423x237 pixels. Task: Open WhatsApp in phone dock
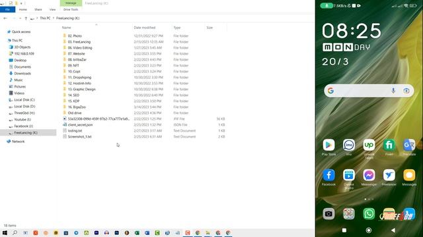tap(369, 214)
